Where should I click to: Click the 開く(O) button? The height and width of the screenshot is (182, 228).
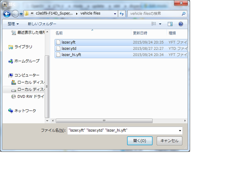click(140, 141)
